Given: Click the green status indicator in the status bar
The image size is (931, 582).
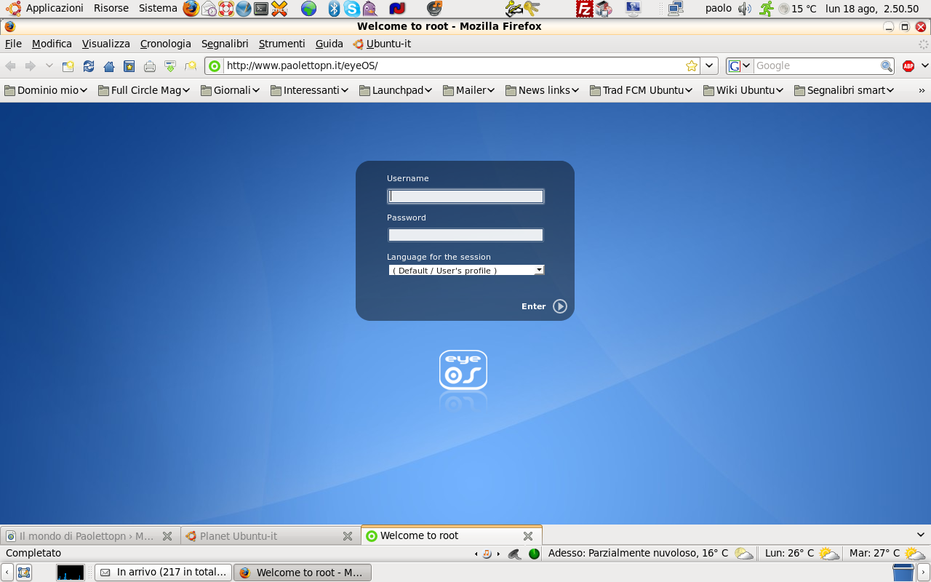Looking at the screenshot, I should pos(534,554).
